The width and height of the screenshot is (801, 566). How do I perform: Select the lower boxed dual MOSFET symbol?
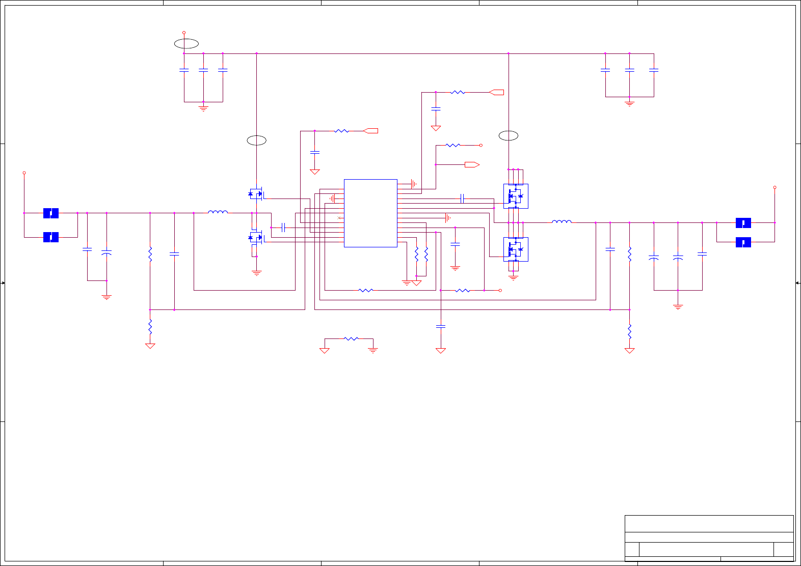(x=516, y=249)
